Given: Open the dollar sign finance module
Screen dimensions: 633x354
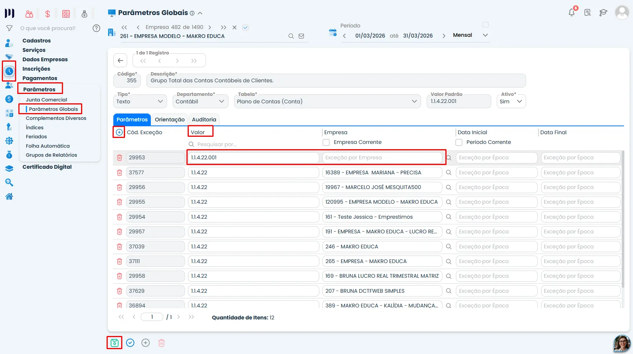Looking at the screenshot, I should point(48,14).
